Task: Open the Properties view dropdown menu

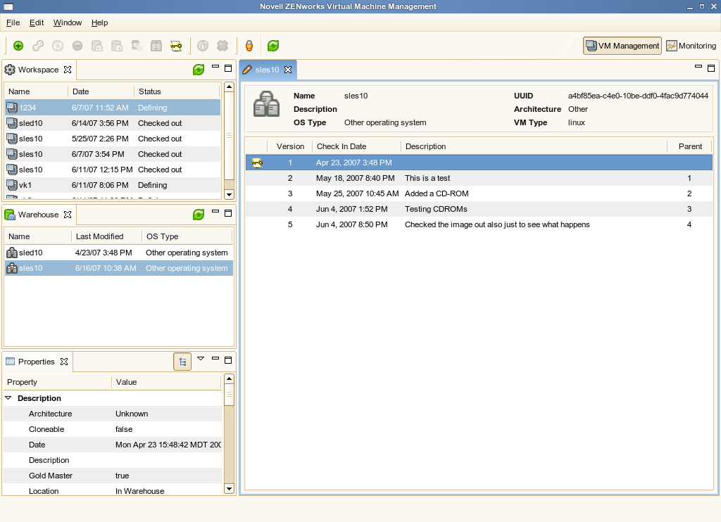Action: click(x=201, y=359)
